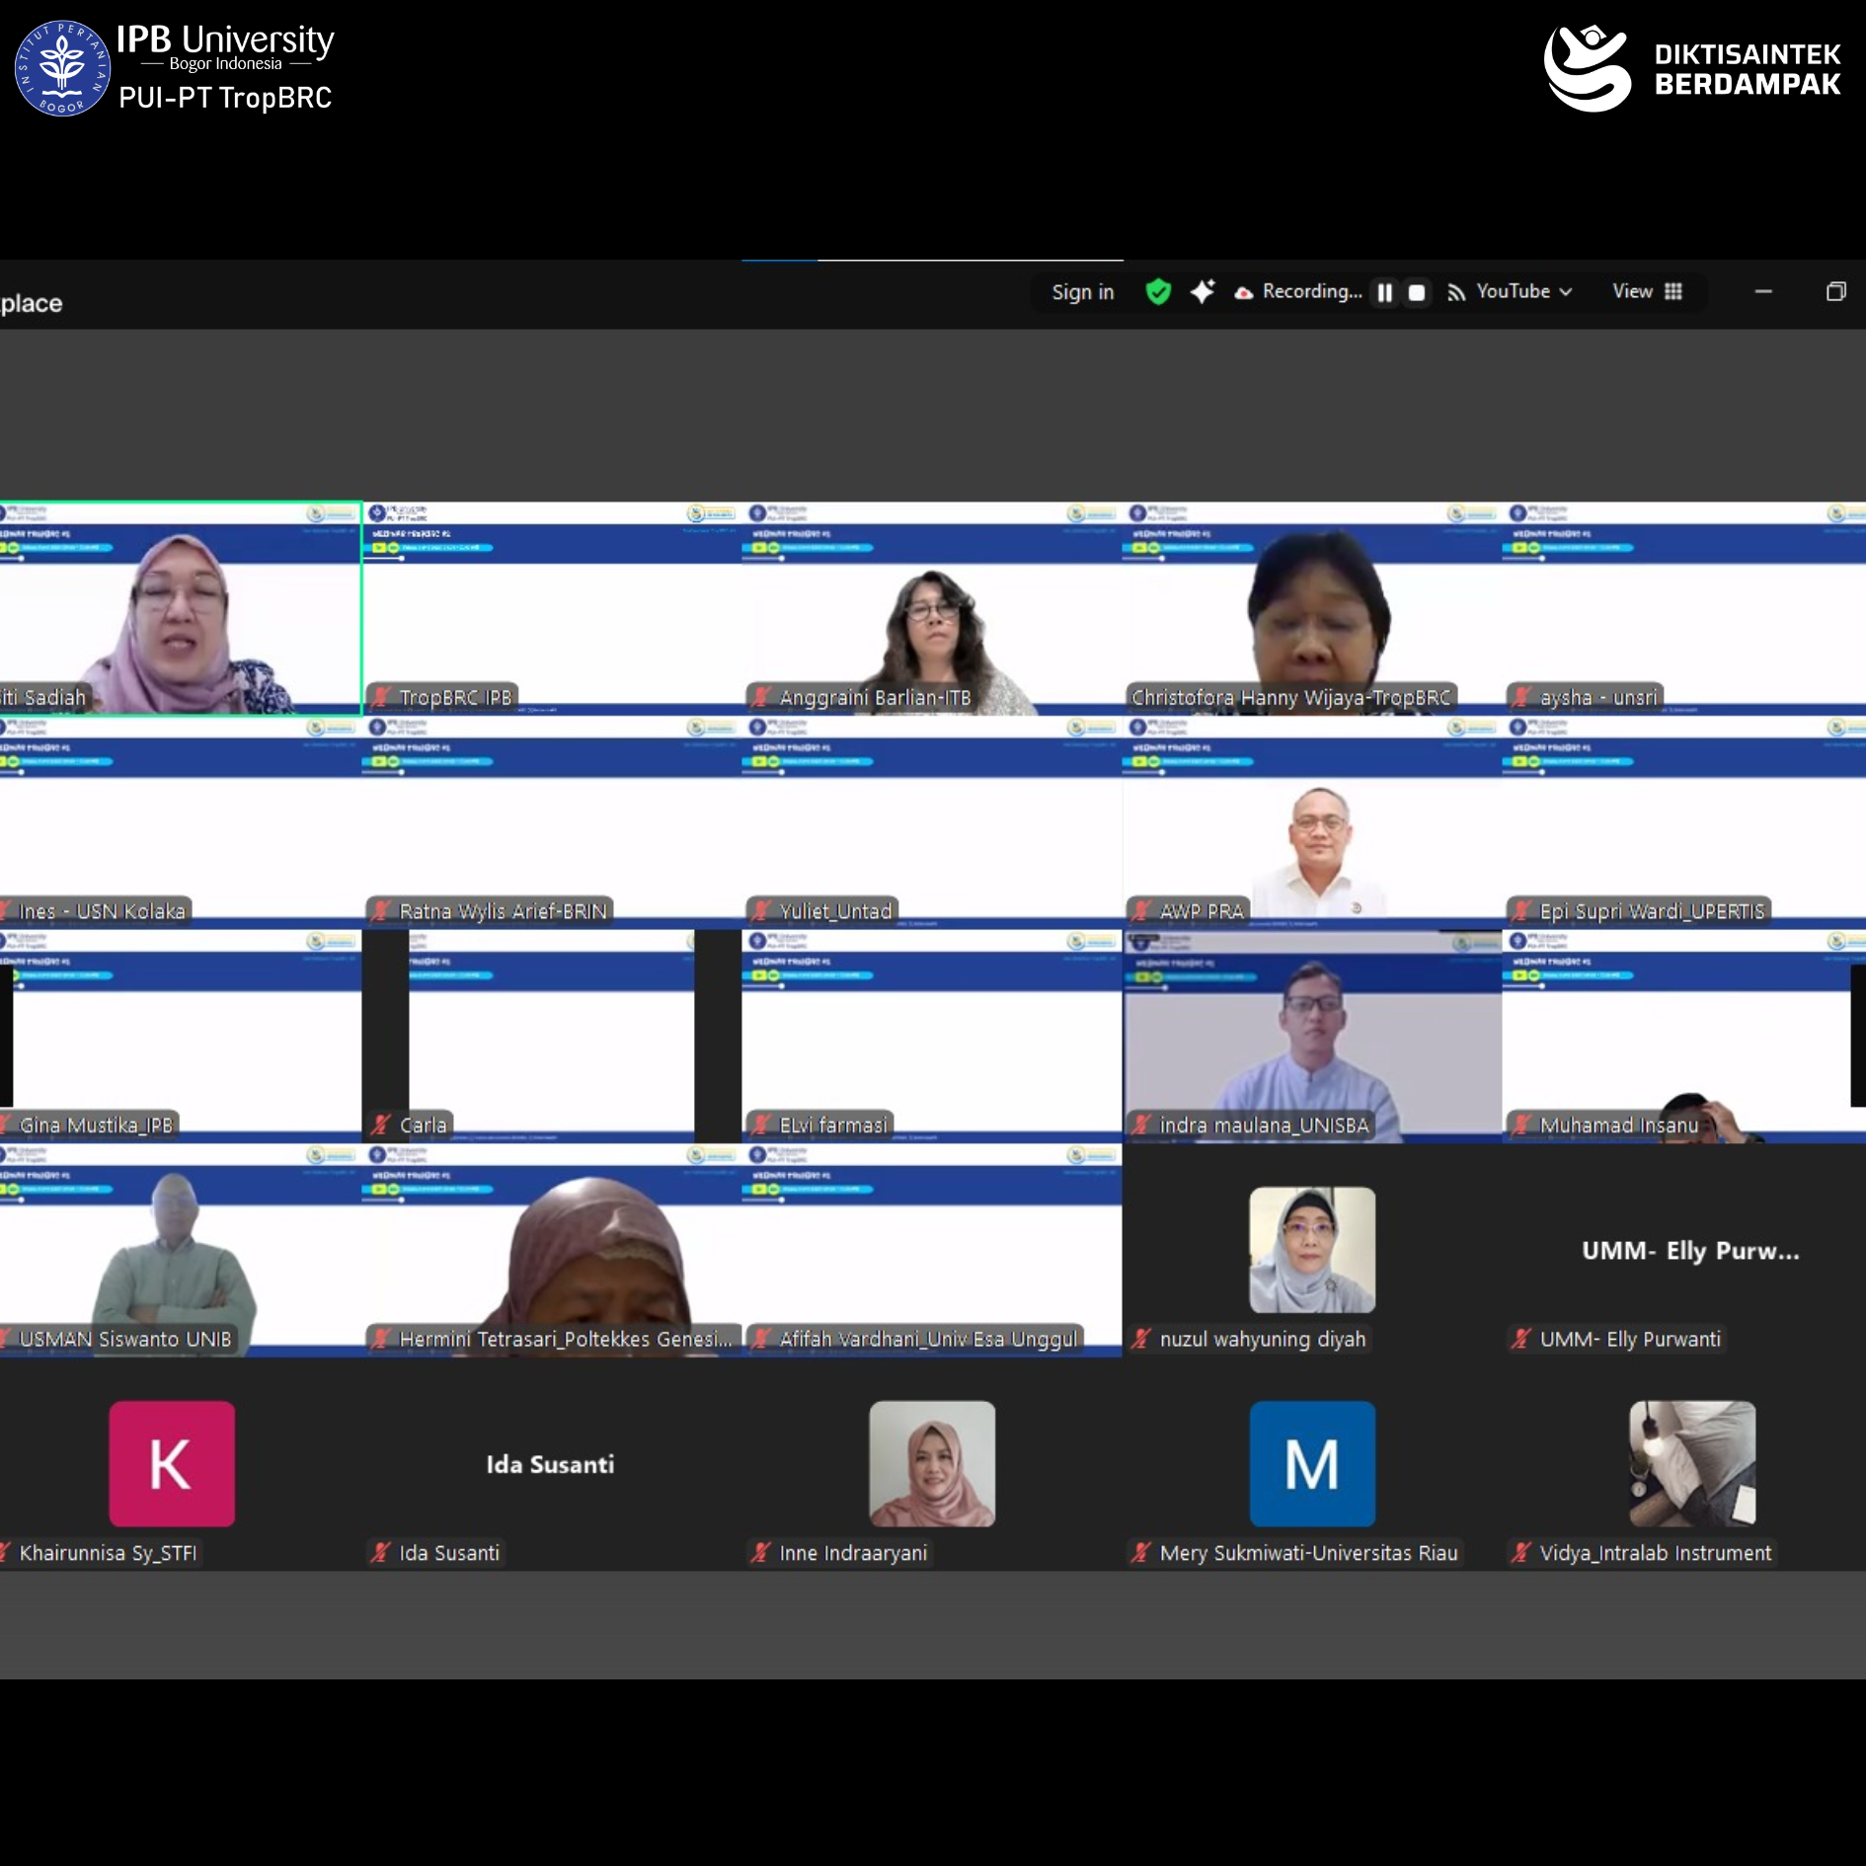Open the View layout menu
1866x1866 pixels.
tap(1646, 292)
